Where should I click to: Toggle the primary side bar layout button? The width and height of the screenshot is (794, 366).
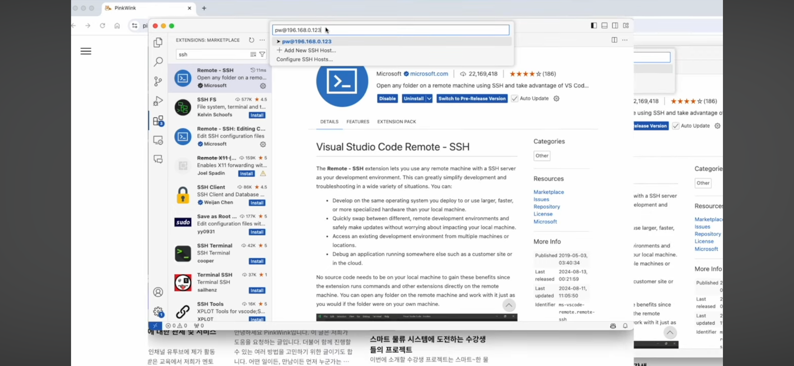(x=594, y=26)
